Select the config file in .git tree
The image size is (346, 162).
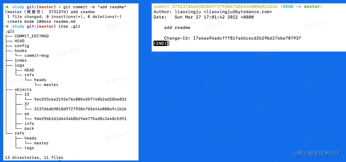point(22,46)
